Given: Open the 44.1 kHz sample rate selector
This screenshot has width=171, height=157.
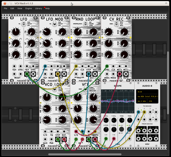Looking at the screenshot, I should click(142, 101).
